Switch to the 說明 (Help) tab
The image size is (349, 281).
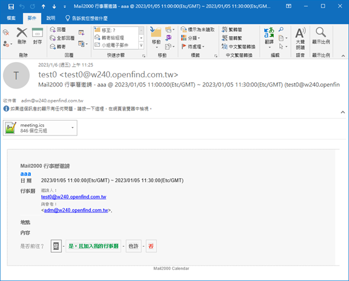coord(51,18)
